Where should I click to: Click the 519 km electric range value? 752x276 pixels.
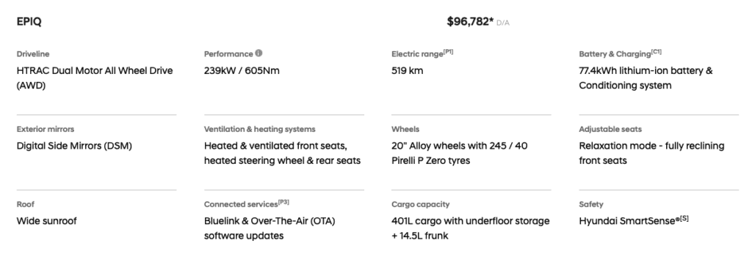pyautogui.click(x=407, y=71)
